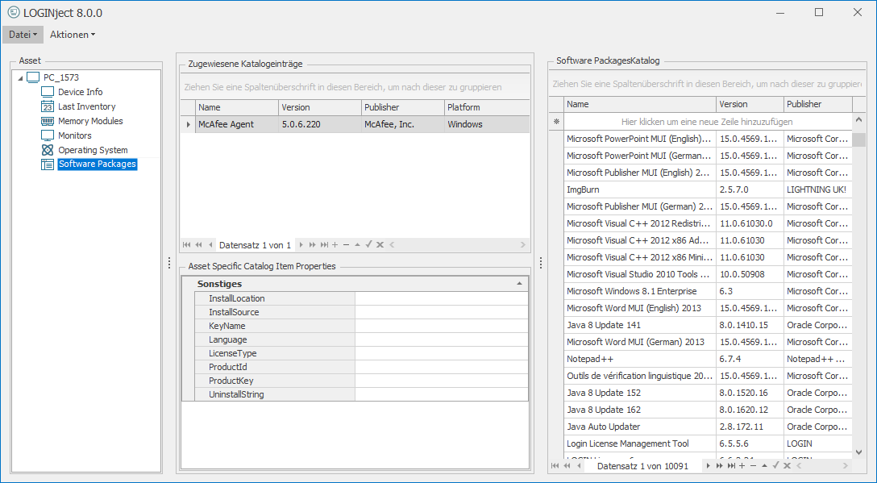Image resolution: width=877 pixels, height=483 pixels.
Task: Click the Memory Modules icon in tree
Action: (x=48, y=121)
